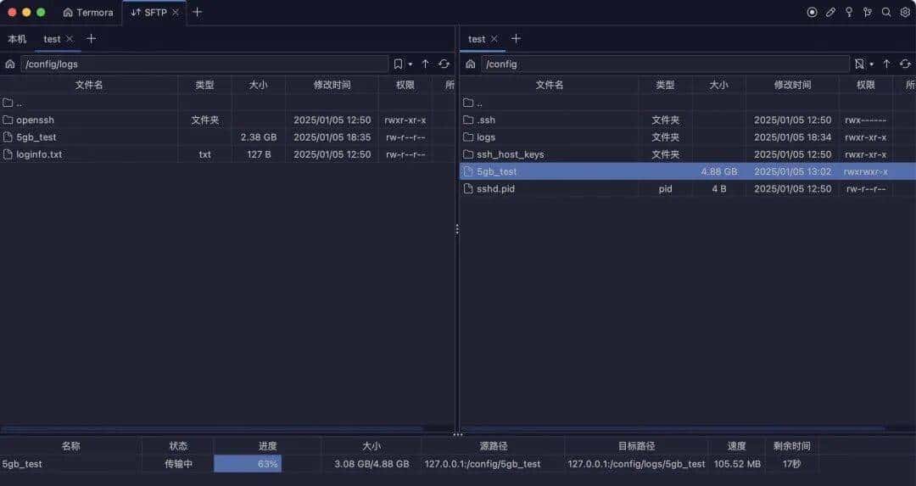Close the right pane test tab

[x=494, y=38]
